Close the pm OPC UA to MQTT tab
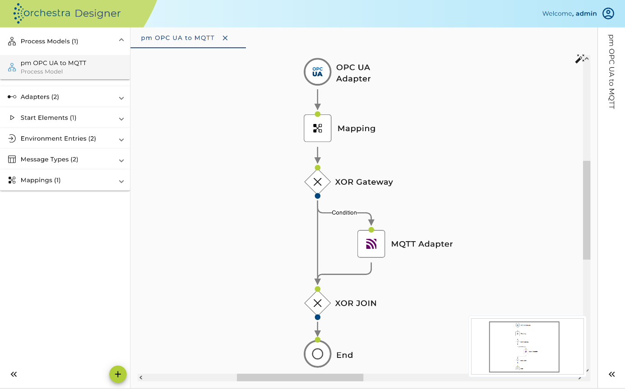The width and height of the screenshot is (625, 389). coord(225,38)
